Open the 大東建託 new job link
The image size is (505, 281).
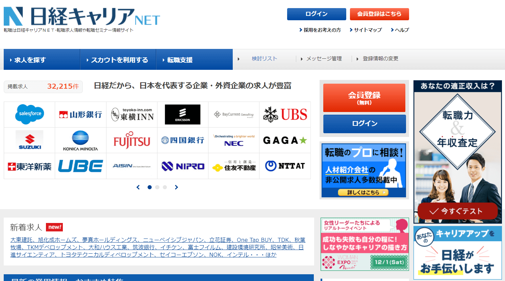coord(22,240)
